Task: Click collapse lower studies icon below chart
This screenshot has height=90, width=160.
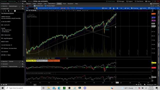Action: coord(35,85)
